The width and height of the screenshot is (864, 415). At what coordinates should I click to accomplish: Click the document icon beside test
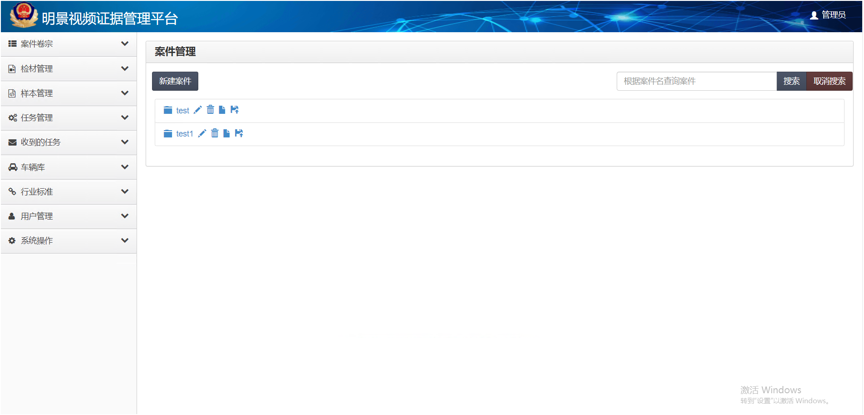[x=222, y=110]
